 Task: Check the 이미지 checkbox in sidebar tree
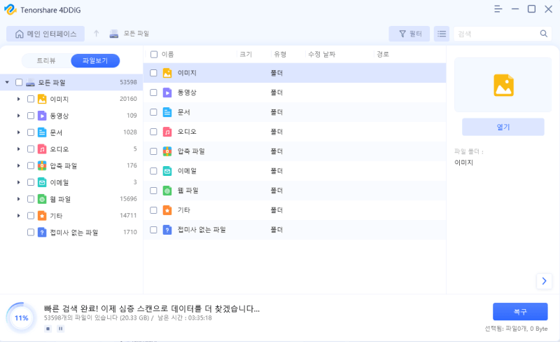click(x=31, y=99)
